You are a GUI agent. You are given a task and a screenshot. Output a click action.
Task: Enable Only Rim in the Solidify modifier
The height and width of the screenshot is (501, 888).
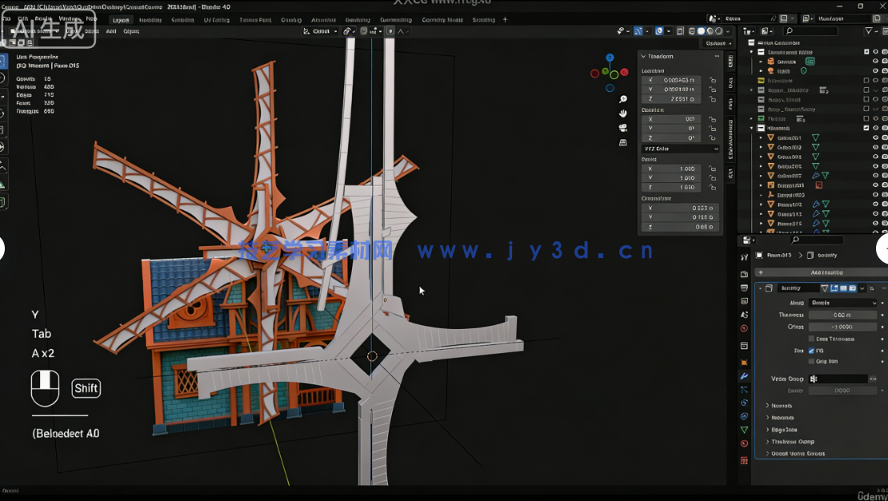(x=811, y=362)
